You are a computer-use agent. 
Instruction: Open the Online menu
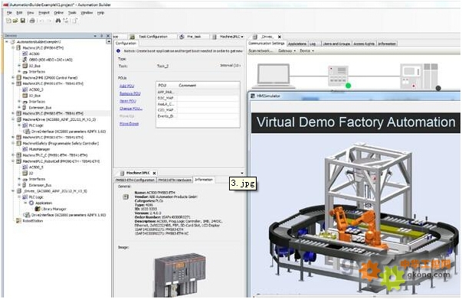pyautogui.click(x=59, y=13)
